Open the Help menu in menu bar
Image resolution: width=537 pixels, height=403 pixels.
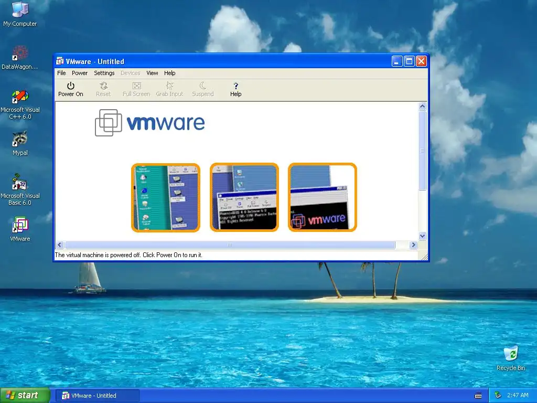click(x=169, y=73)
